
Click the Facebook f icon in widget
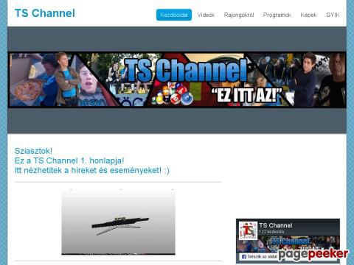(244, 257)
